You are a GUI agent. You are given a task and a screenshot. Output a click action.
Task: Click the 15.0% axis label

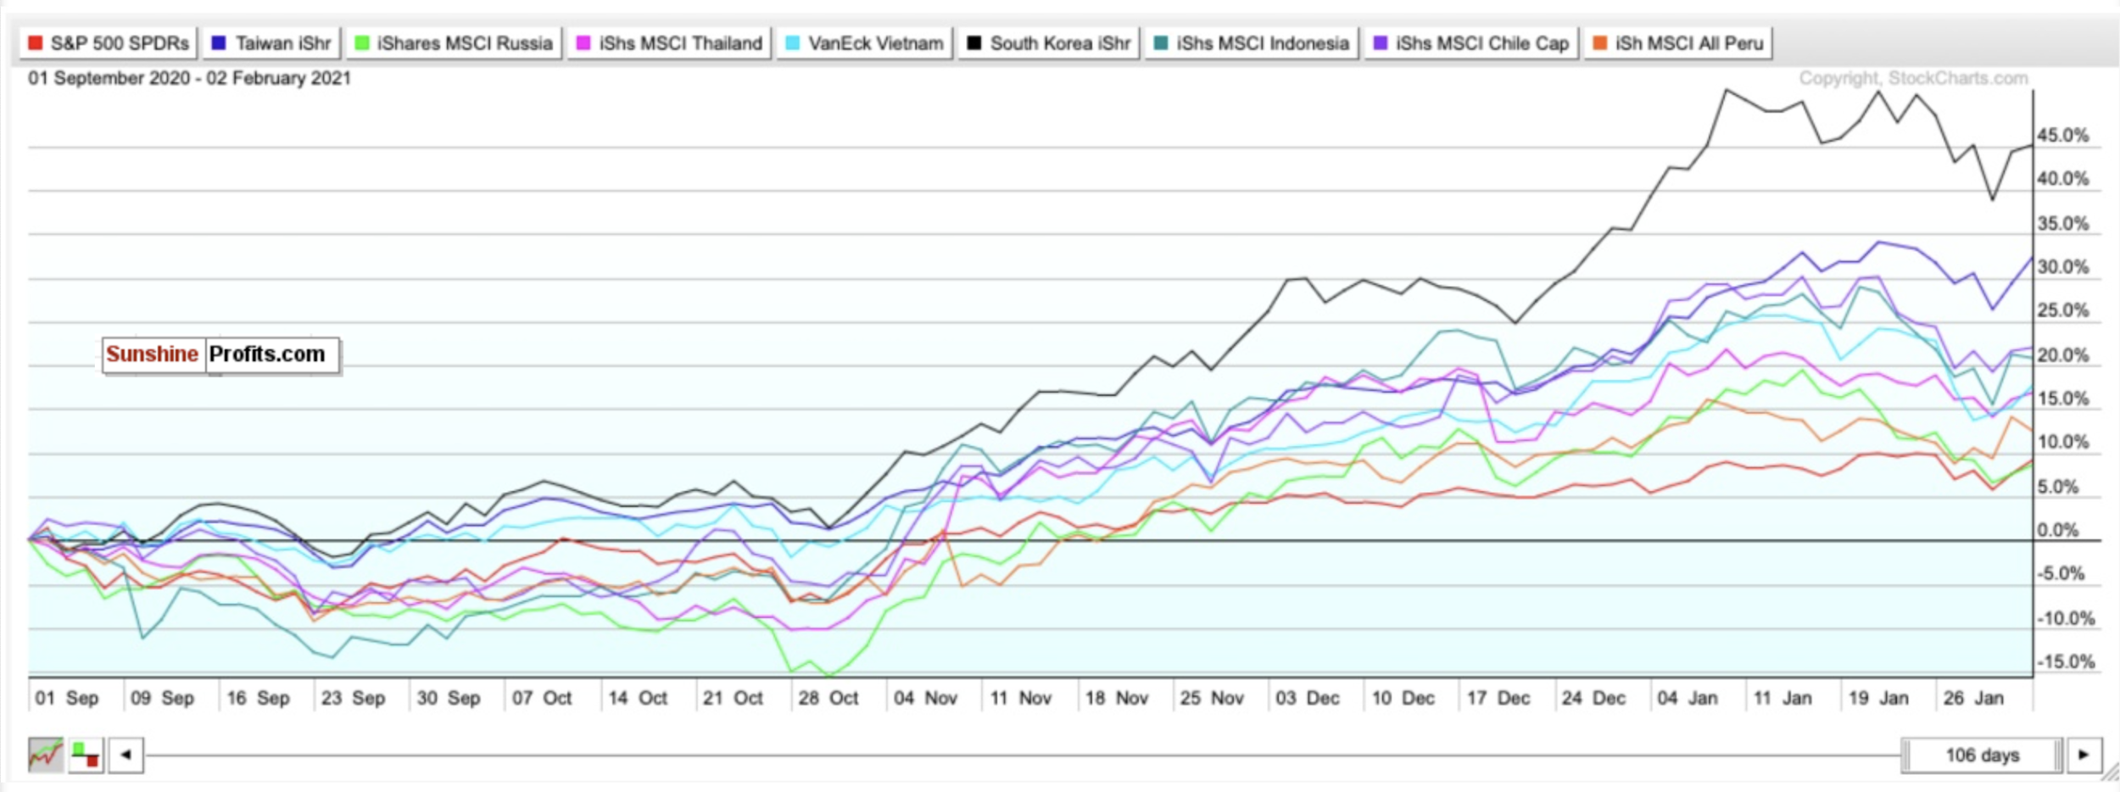tap(2062, 399)
